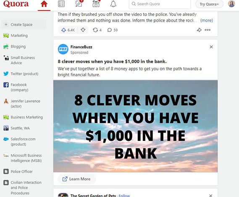This screenshot has width=239, height=197.
Task: Share the answer via arrow icon
Action: [x=199, y=30]
